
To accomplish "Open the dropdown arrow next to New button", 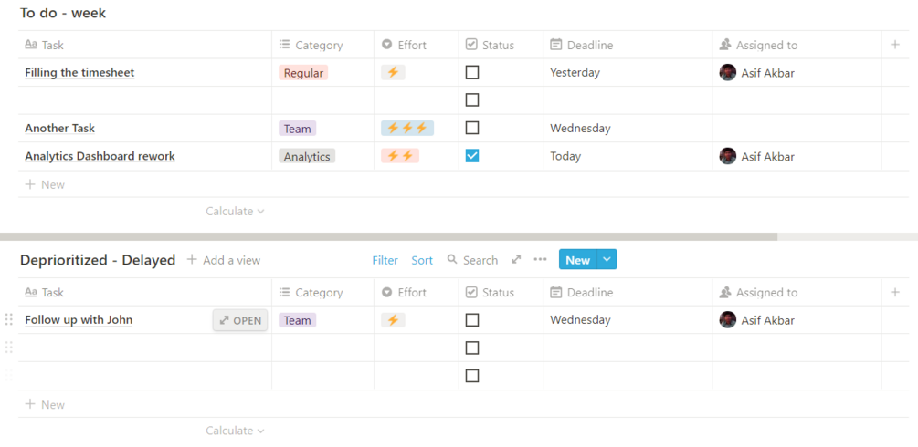I will (x=607, y=260).
